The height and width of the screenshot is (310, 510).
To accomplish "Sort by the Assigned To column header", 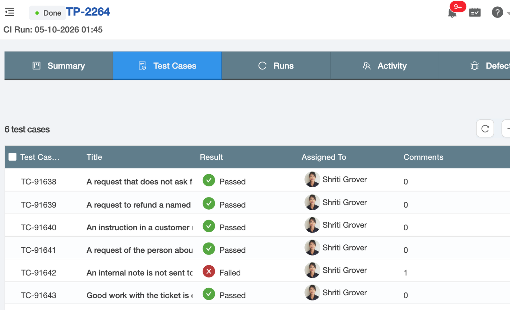I will (x=324, y=157).
